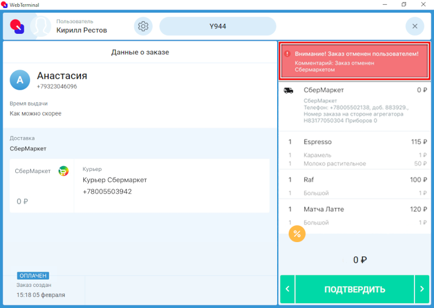Select the Raf order item

pos(354,180)
